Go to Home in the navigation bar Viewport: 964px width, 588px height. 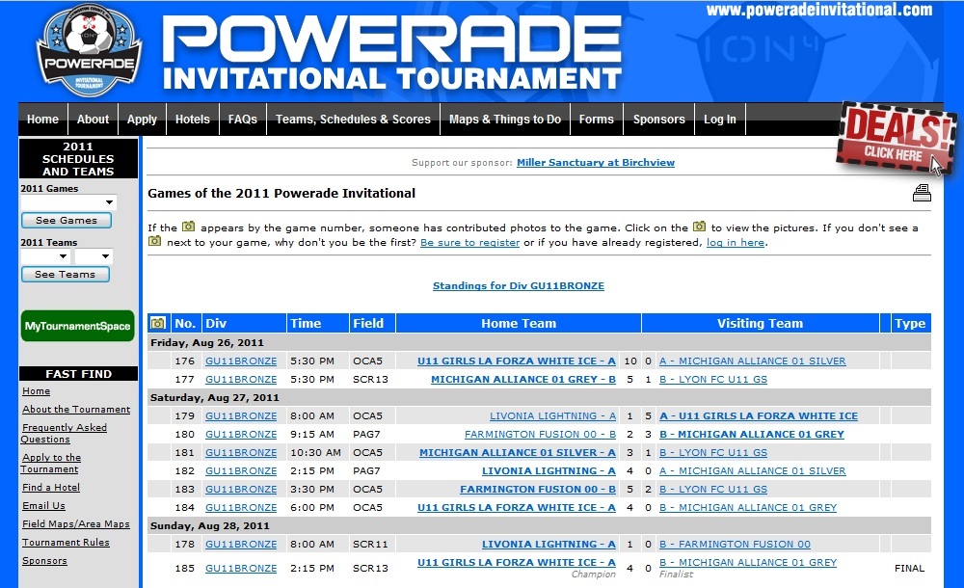(42, 120)
